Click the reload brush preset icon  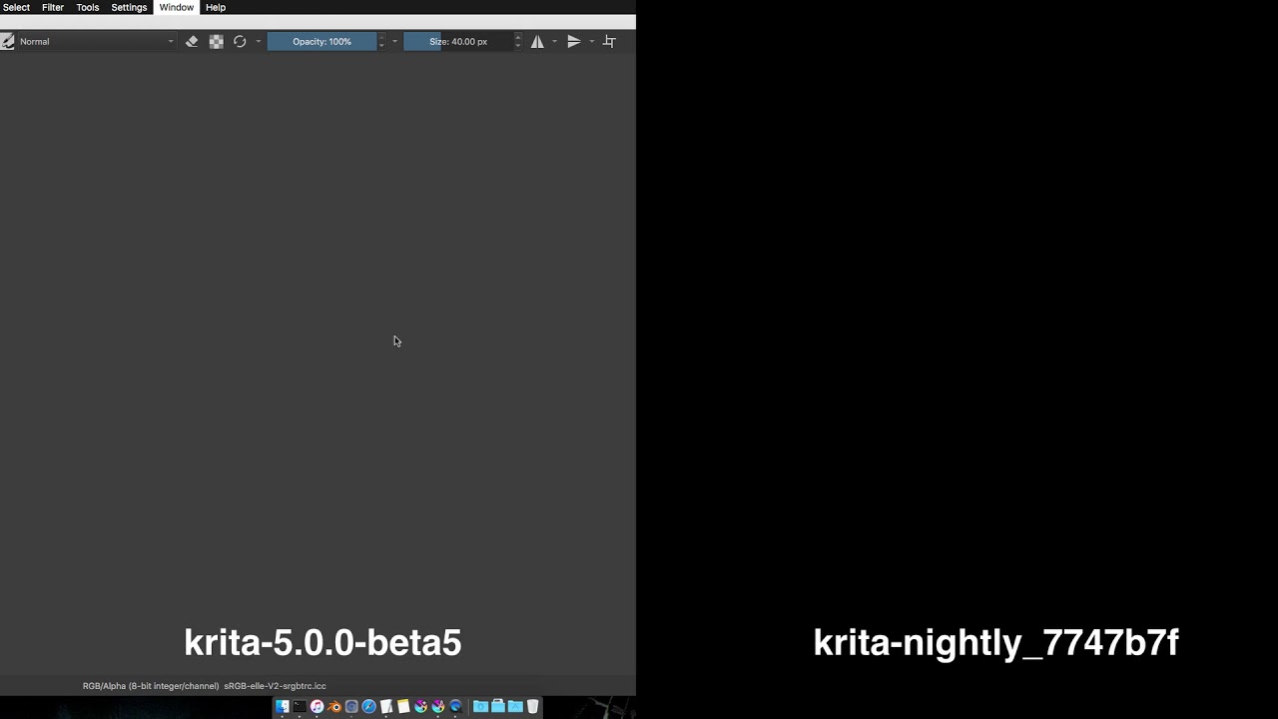(x=240, y=41)
